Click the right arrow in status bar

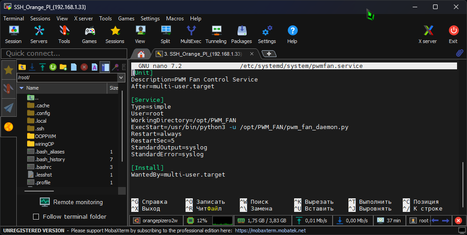[446, 221]
